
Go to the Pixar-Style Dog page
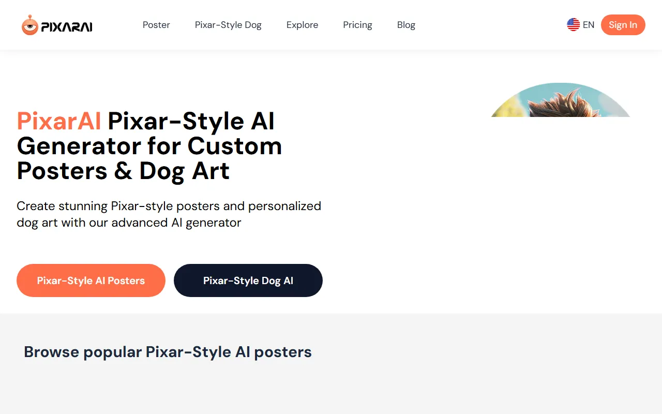[x=228, y=25]
